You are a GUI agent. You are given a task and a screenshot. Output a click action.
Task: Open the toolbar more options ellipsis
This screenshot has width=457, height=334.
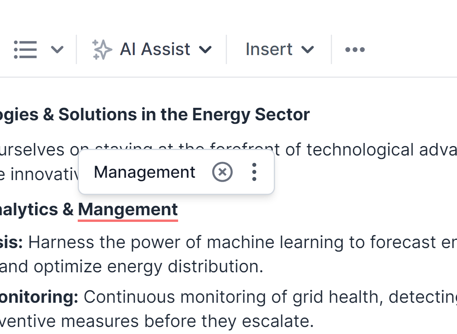(355, 50)
